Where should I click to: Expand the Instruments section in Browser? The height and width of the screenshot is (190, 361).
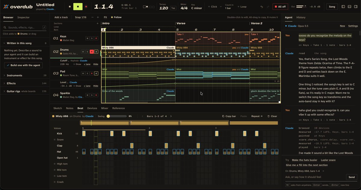pyautogui.click(x=25, y=75)
